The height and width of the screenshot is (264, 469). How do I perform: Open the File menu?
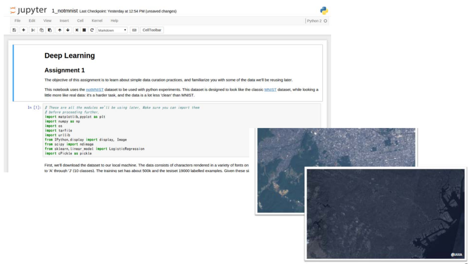(x=17, y=21)
